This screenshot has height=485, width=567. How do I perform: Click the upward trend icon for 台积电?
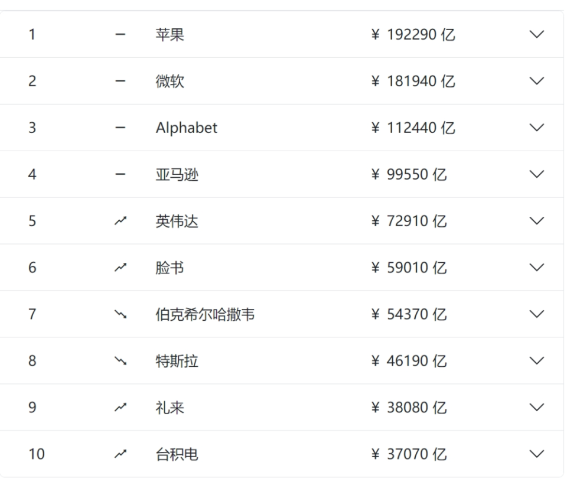(x=120, y=454)
